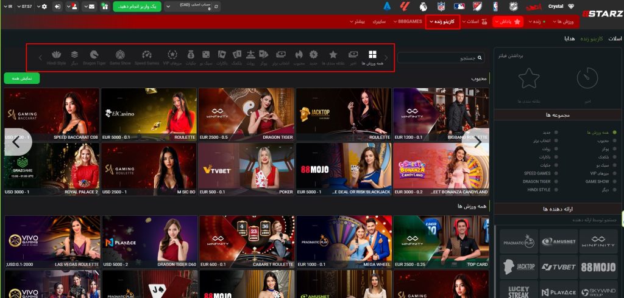
Task: Switch to the اسلات sub-tab below logo
Action: click(615, 38)
